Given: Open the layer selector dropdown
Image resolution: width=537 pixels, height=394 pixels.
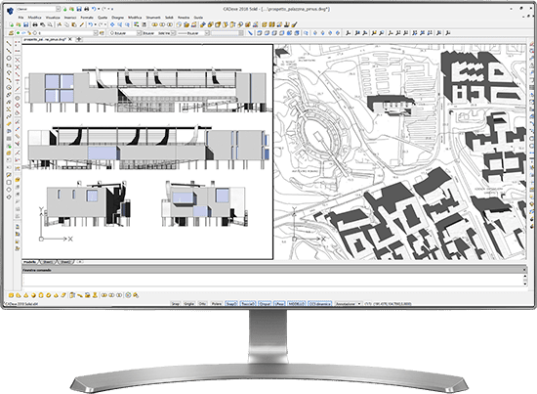Looking at the screenshot, I should [x=96, y=33].
